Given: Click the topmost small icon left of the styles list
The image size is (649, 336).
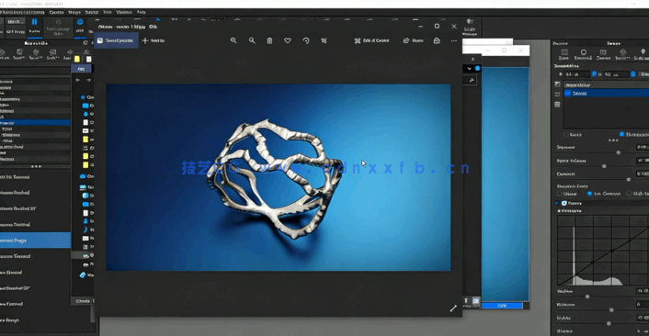Looking at the screenshot, I should pos(557,84).
